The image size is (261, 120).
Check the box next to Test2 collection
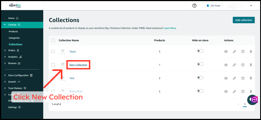(53, 51)
